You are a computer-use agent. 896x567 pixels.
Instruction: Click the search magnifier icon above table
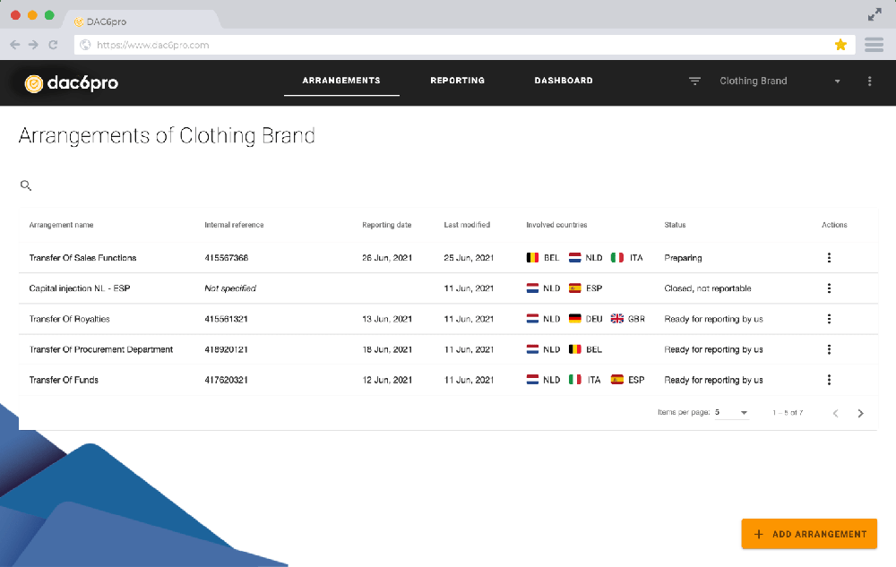tap(26, 185)
